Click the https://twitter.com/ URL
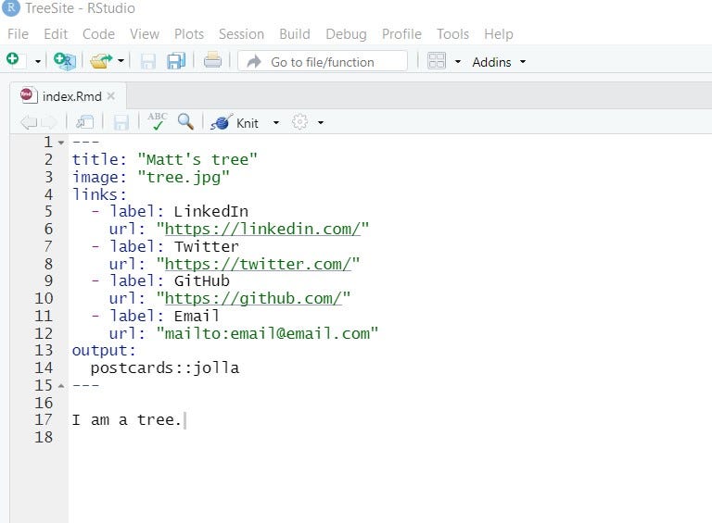 pyautogui.click(x=258, y=264)
